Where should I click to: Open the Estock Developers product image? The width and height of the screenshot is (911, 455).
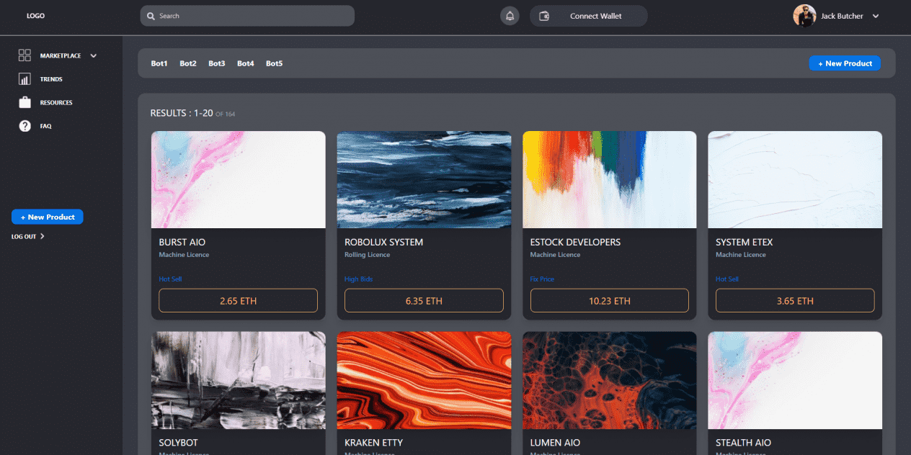pyautogui.click(x=610, y=180)
